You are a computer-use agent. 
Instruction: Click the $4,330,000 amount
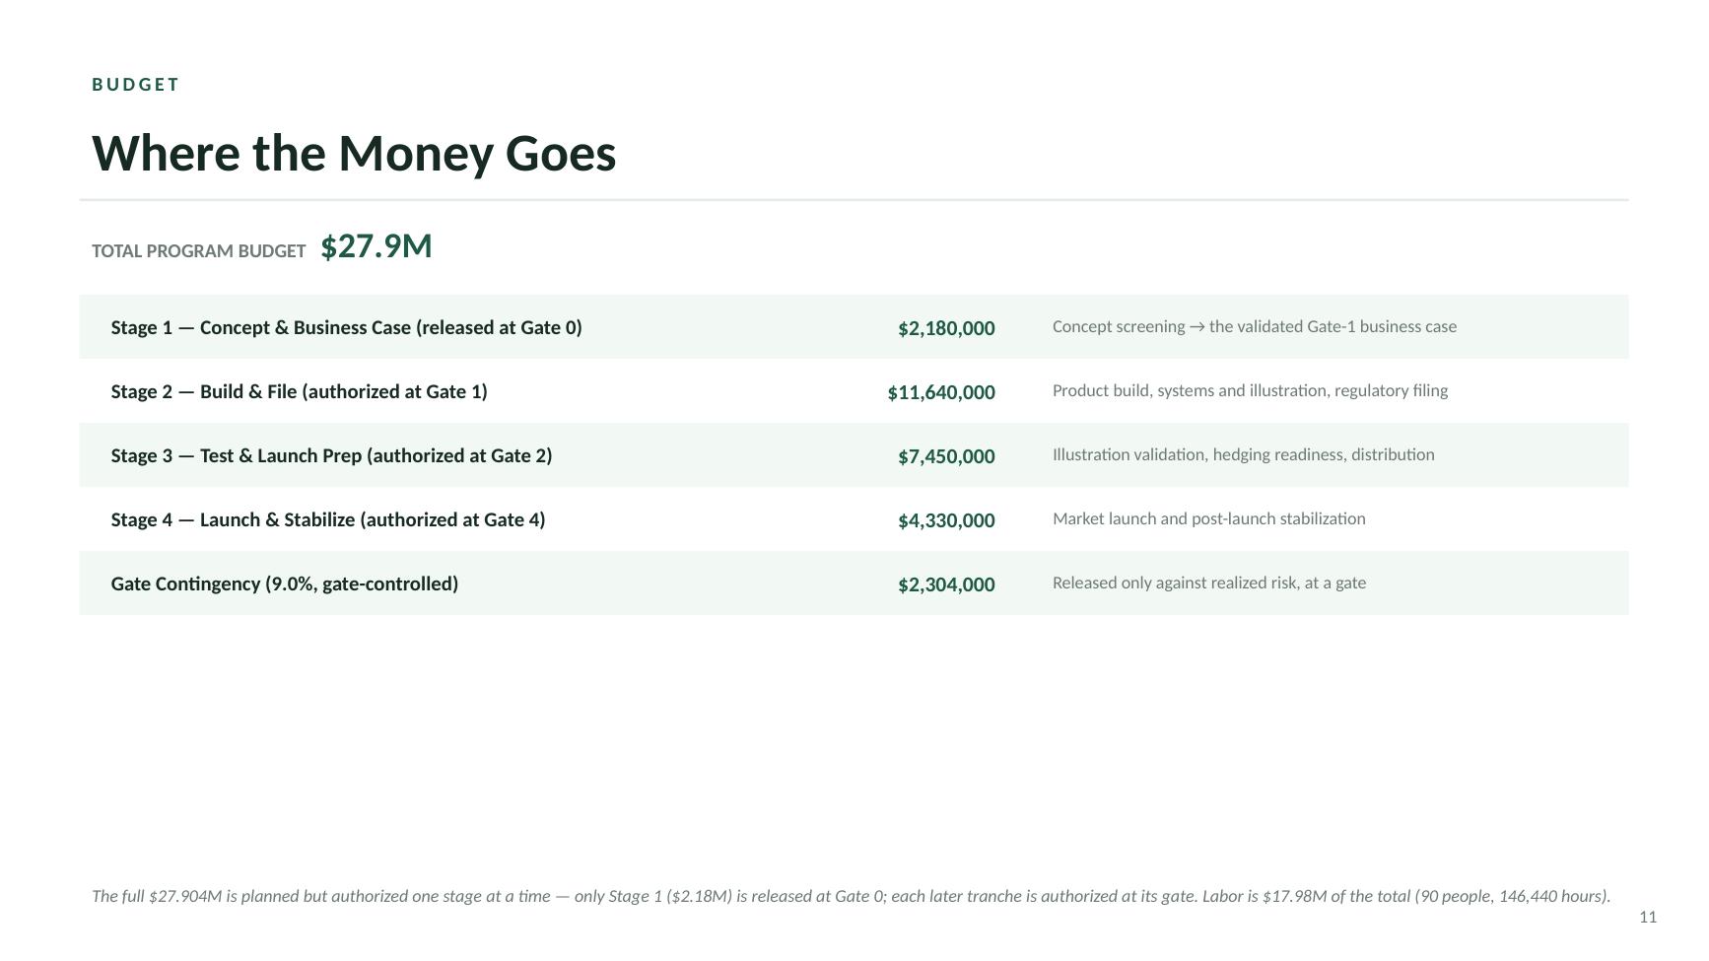946,520
